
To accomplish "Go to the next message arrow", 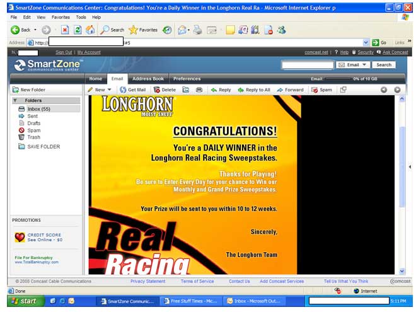I will 397,90.
